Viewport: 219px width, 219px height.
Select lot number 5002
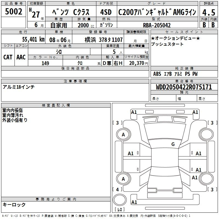[13, 11]
